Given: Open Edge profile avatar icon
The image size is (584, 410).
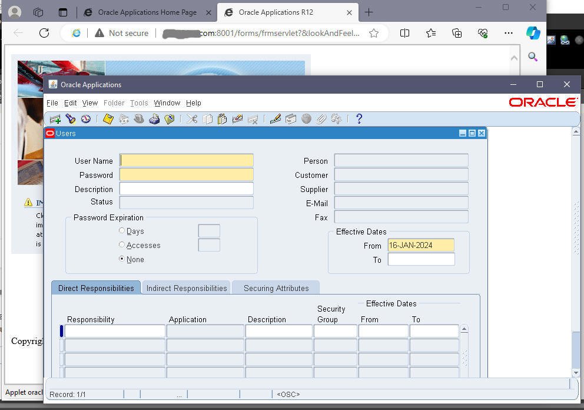Looking at the screenshot, I should click(15, 12).
